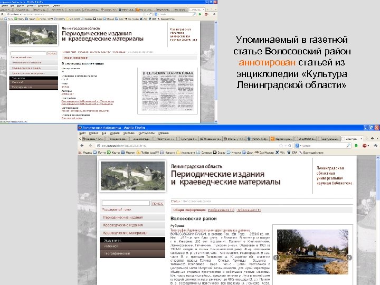Image resolution: width=380 pixels, height=285 pixels.
Task: Open the Почта bookmark
Action: click(x=100, y=153)
